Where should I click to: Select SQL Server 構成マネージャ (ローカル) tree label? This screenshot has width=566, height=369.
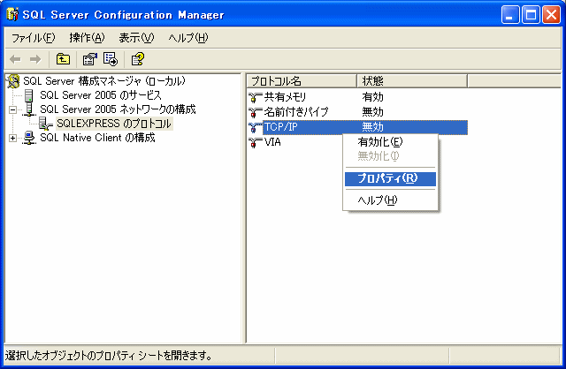104,81
